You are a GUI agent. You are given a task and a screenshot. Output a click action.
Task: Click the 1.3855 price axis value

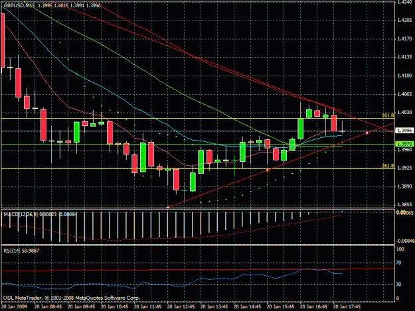click(405, 204)
